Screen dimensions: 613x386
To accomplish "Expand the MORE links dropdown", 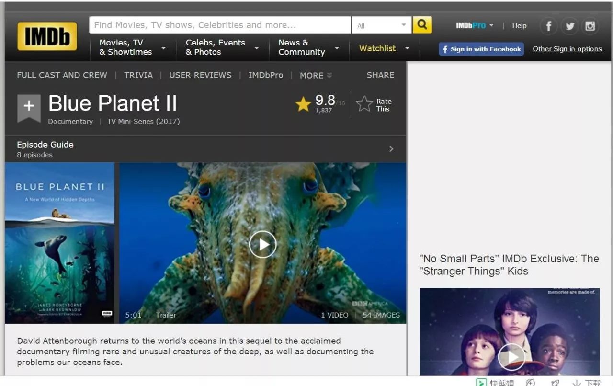I will pos(316,75).
